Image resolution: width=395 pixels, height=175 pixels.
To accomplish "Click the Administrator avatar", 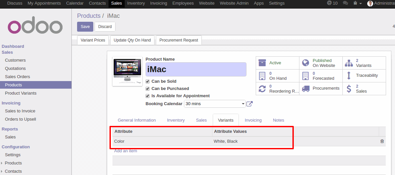I will click(370, 3).
